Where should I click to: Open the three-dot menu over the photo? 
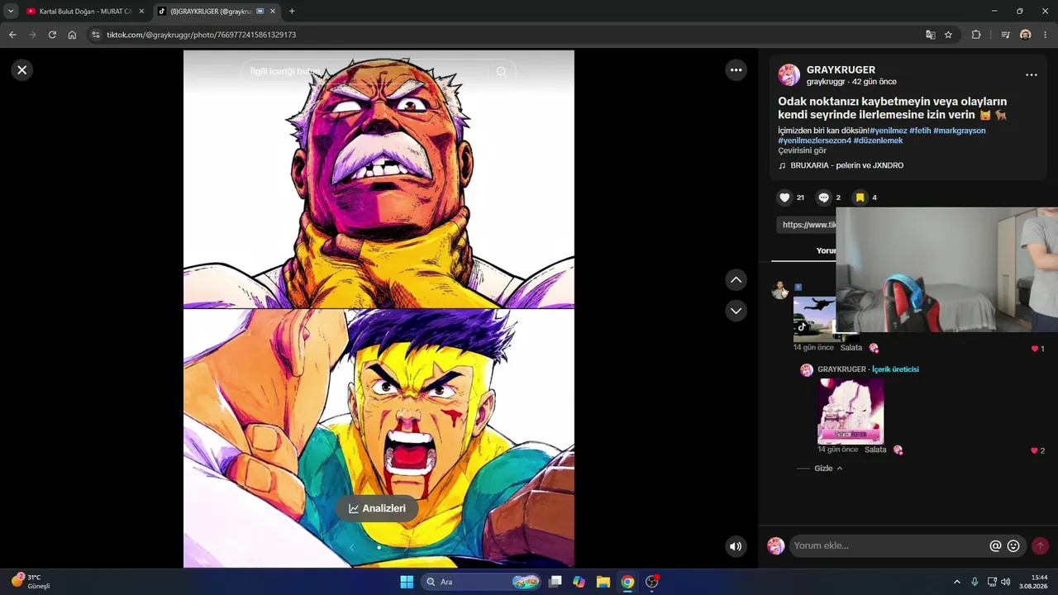coord(736,70)
